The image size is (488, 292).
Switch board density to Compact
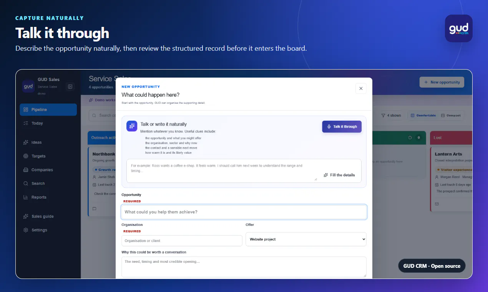click(451, 115)
